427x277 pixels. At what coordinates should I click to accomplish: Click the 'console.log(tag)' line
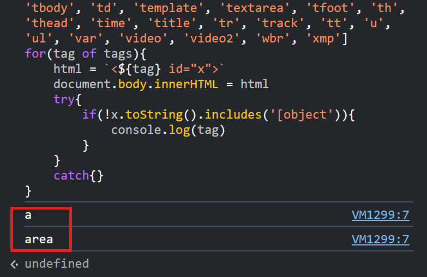tap(169, 130)
